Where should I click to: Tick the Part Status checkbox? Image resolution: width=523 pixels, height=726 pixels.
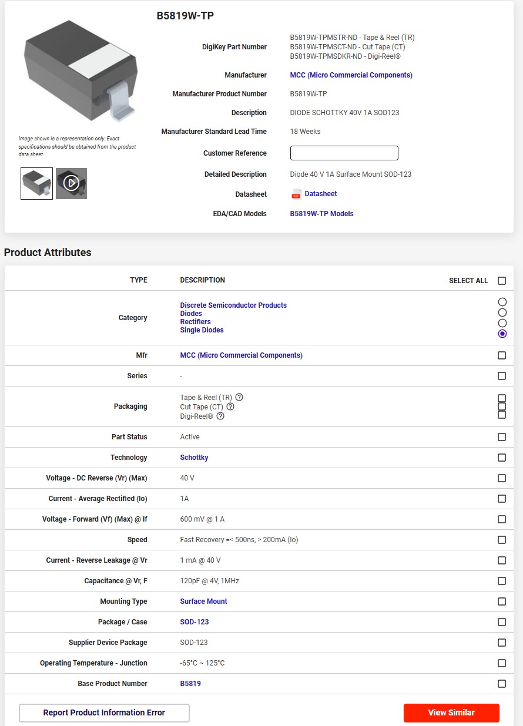tap(502, 437)
